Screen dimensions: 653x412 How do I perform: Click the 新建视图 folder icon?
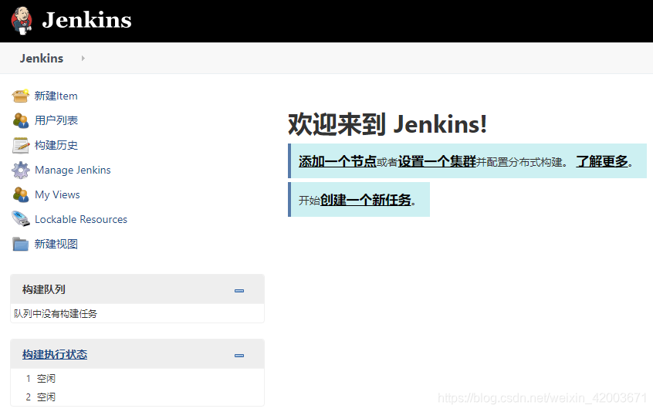(x=20, y=244)
